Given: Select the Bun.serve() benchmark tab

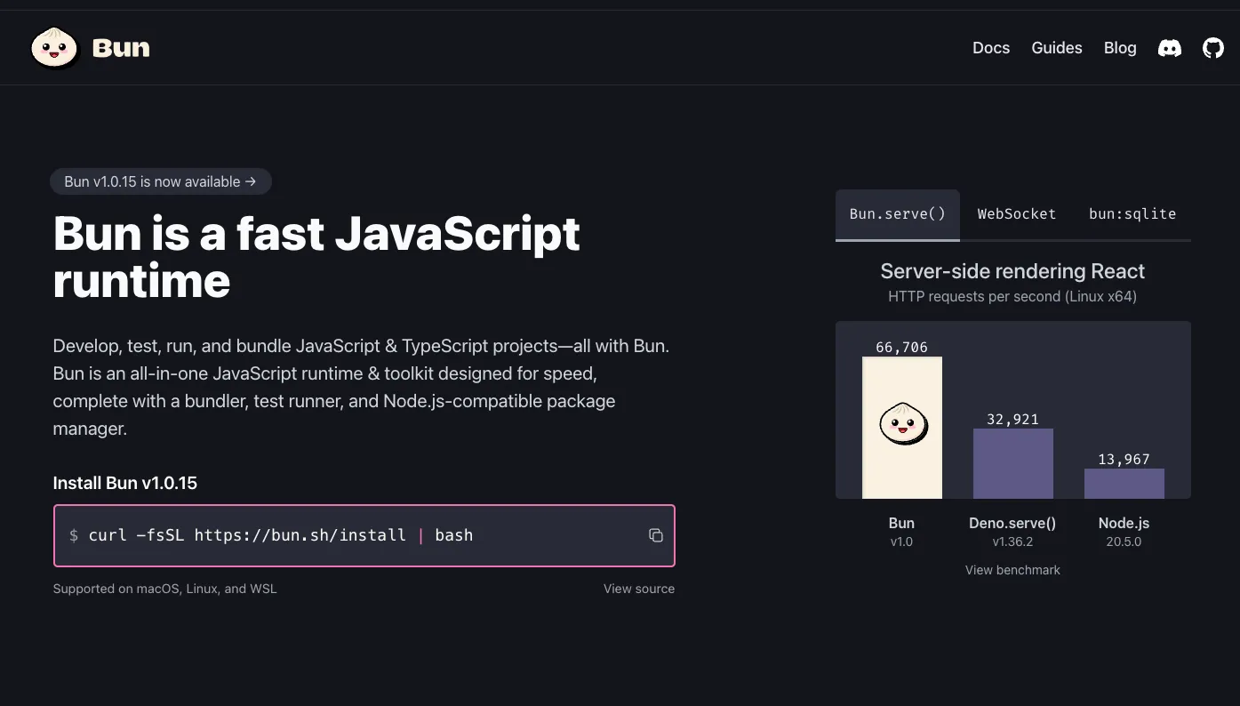Looking at the screenshot, I should [x=898, y=214].
